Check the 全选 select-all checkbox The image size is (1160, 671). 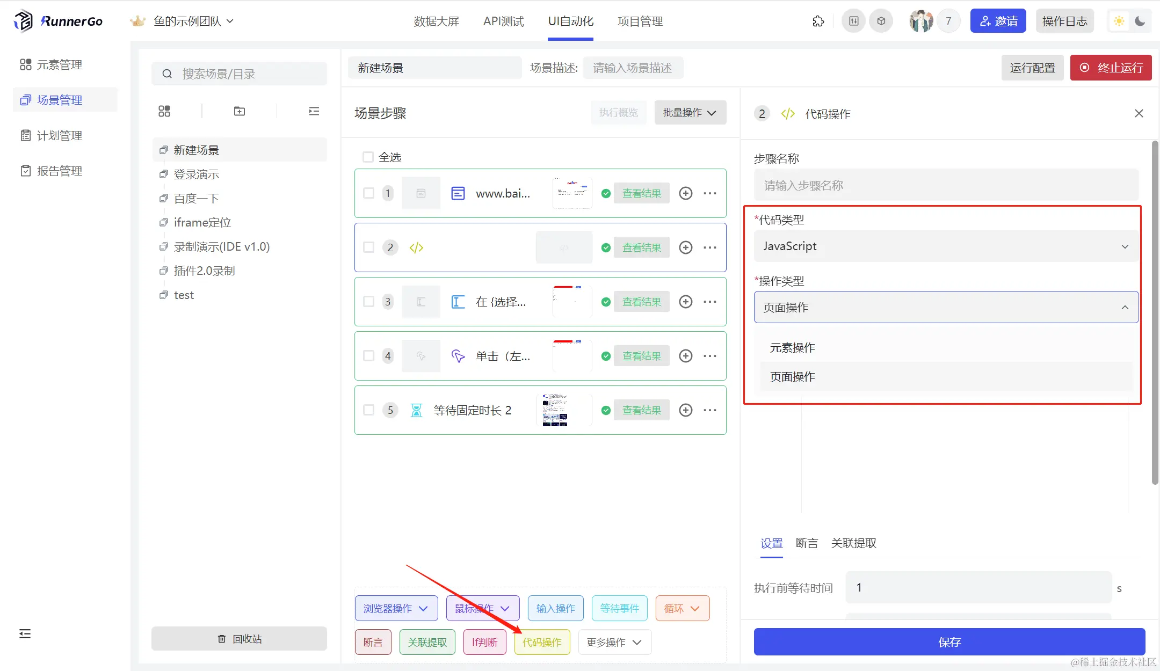(368, 157)
